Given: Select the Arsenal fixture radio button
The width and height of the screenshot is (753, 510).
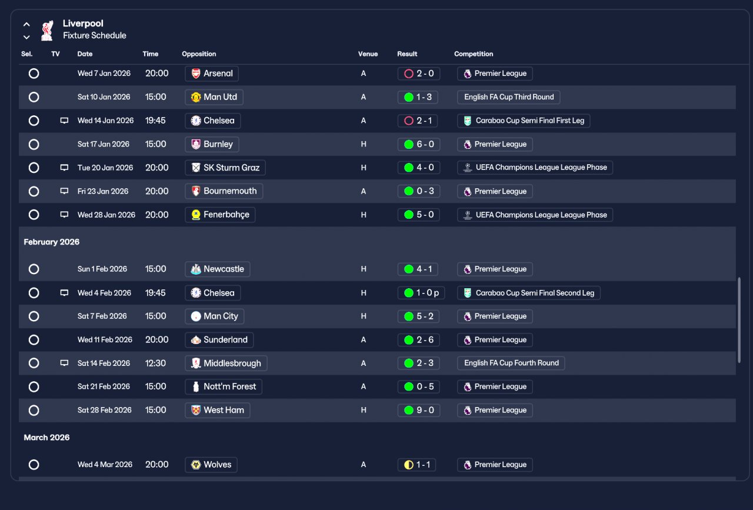Looking at the screenshot, I should (x=34, y=74).
